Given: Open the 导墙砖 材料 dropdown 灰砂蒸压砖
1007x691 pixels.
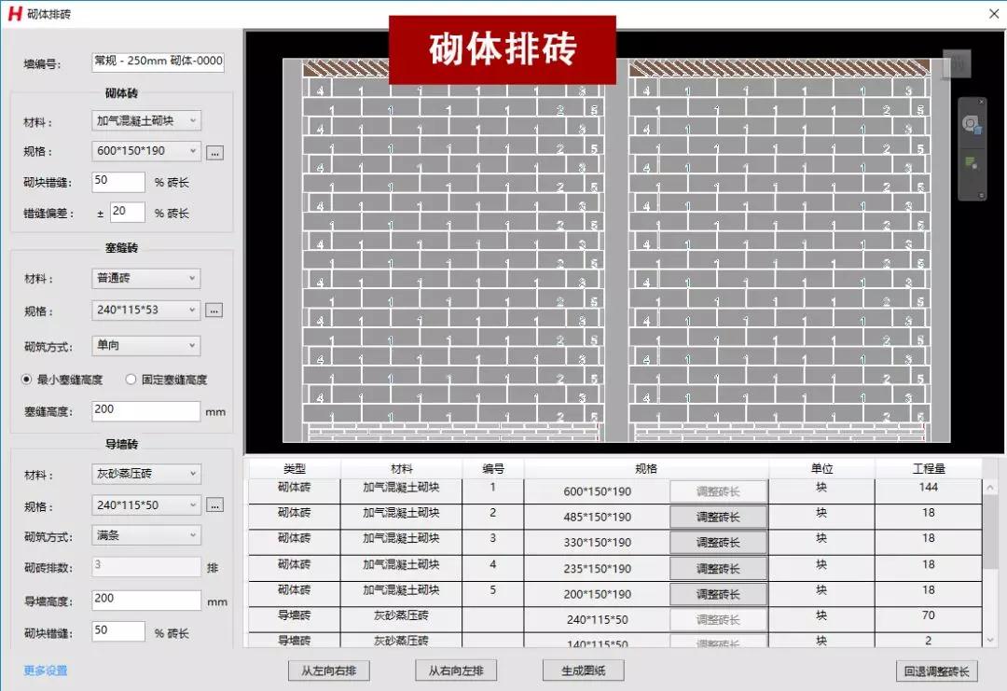Looking at the screenshot, I should tap(145, 474).
